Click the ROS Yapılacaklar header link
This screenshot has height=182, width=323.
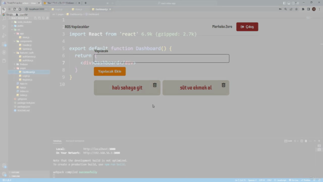coord(77,27)
